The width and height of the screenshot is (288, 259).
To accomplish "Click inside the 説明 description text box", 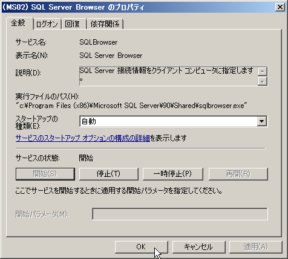I will pos(168,76).
